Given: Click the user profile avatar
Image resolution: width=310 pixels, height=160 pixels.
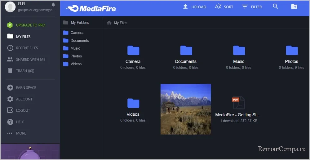Looking at the screenshot, I should pyautogui.click(x=10, y=6).
